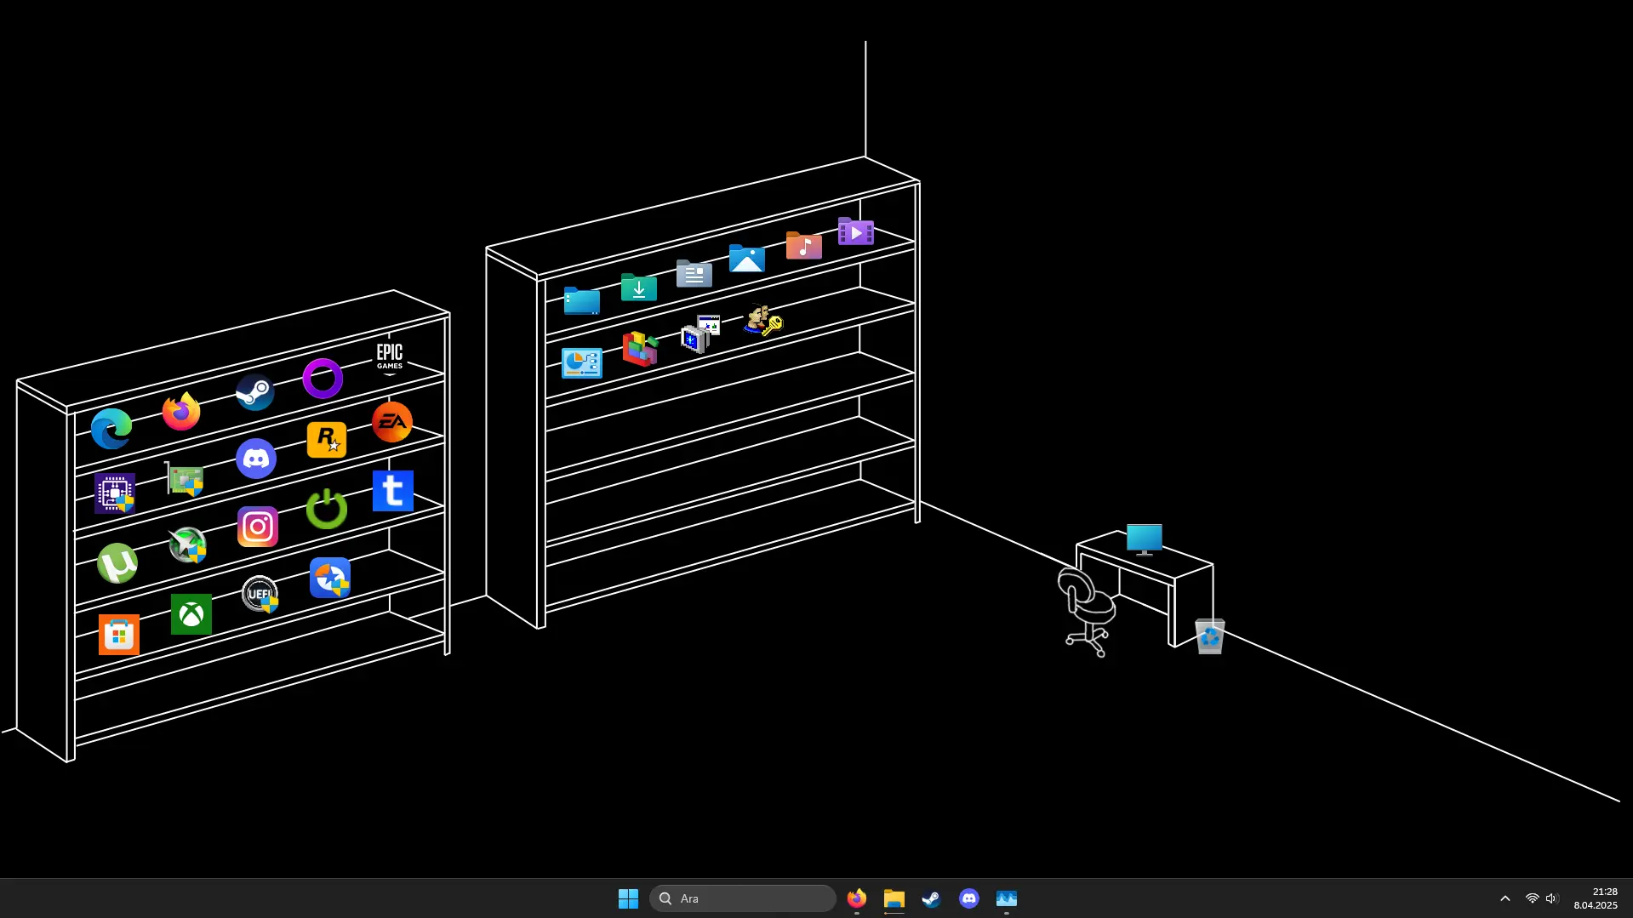This screenshot has width=1633, height=918.
Task: Open the Windows Start menu
Action: point(628,898)
